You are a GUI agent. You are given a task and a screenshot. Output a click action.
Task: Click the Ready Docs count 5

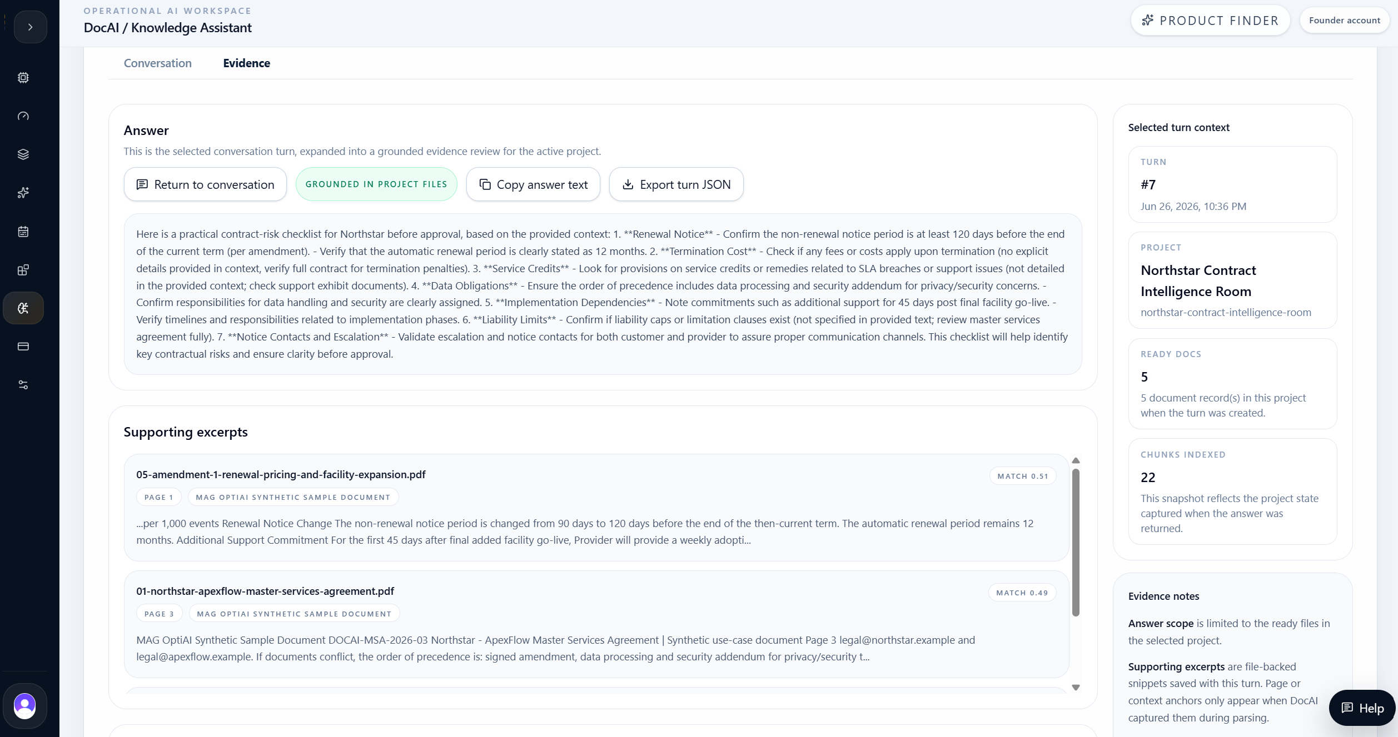(1144, 377)
